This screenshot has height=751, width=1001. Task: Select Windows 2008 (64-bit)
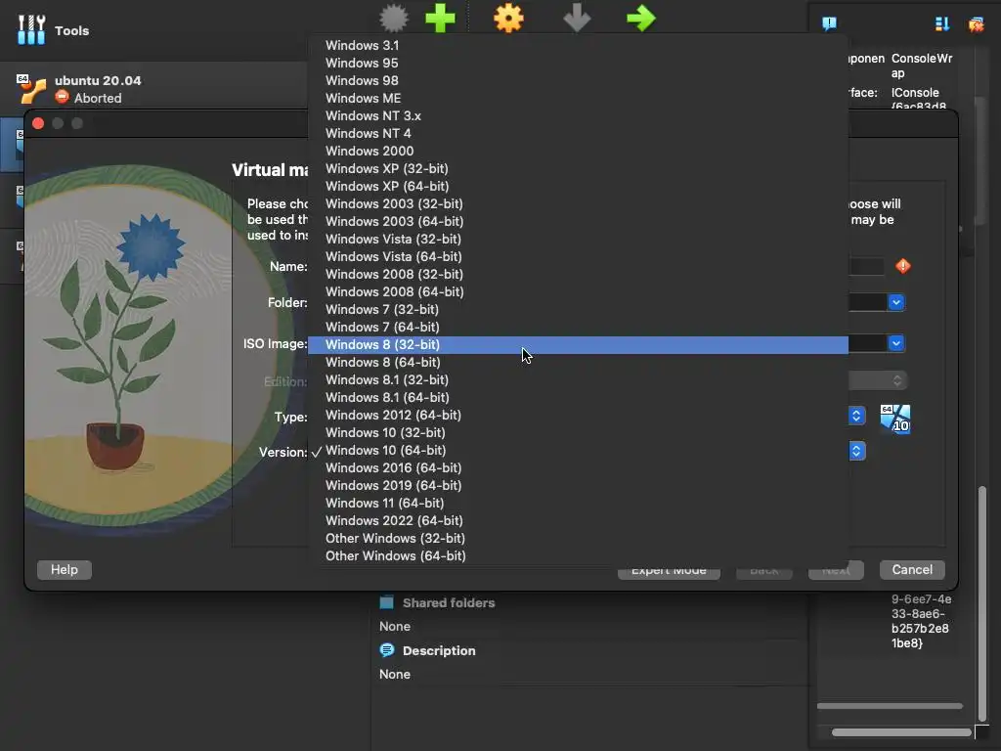click(x=579, y=291)
